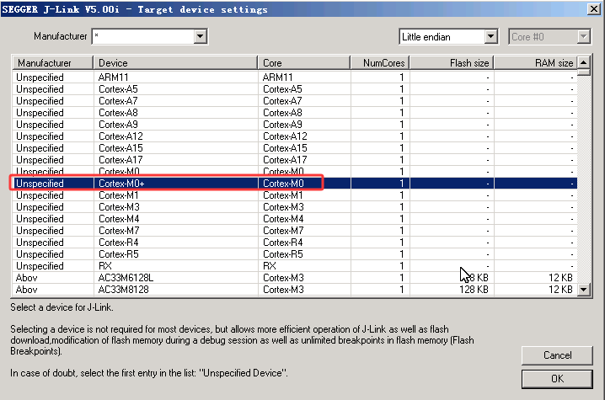Screen dimensions: 605x400
Task: Select the Cortex-A17 device row
Action: (x=295, y=160)
